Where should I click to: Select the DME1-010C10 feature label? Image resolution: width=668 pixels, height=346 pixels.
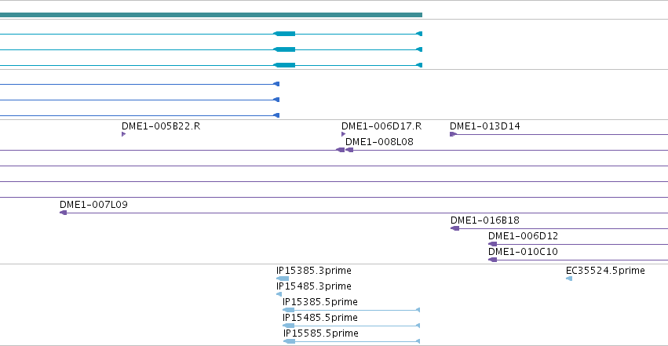click(x=523, y=252)
